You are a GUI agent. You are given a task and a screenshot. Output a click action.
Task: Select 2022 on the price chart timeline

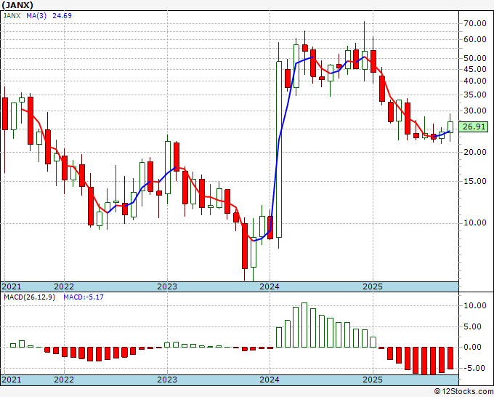(x=64, y=286)
